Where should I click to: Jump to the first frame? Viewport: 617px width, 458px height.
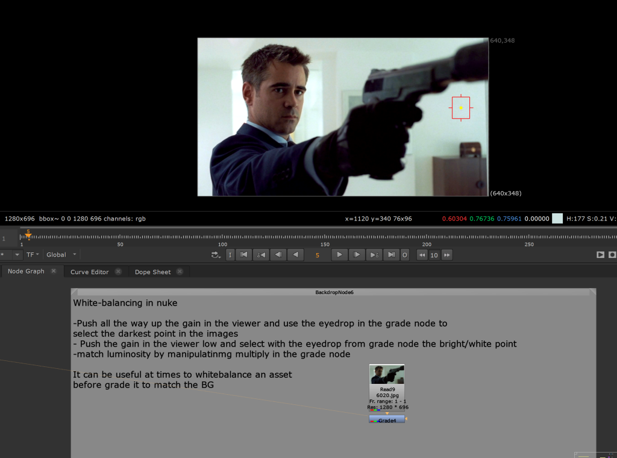(244, 255)
